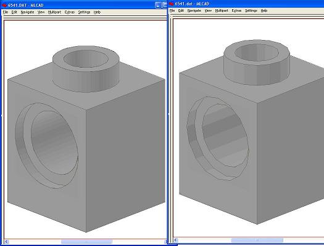Open View menu in uppercase 6541.DAT window

41,12
